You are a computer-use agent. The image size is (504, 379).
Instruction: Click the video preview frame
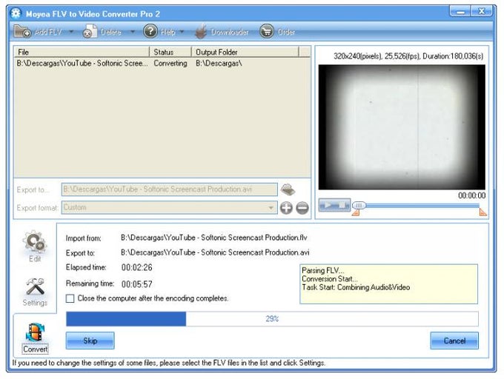click(402, 127)
